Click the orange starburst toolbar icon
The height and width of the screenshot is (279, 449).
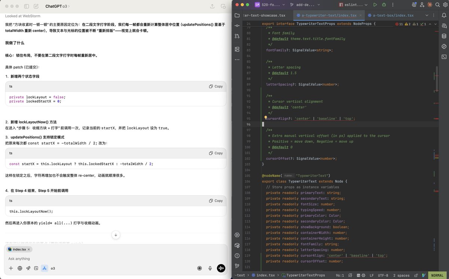[430, 5]
